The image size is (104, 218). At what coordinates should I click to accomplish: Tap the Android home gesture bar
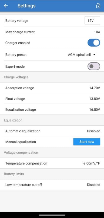tap(52, 215)
